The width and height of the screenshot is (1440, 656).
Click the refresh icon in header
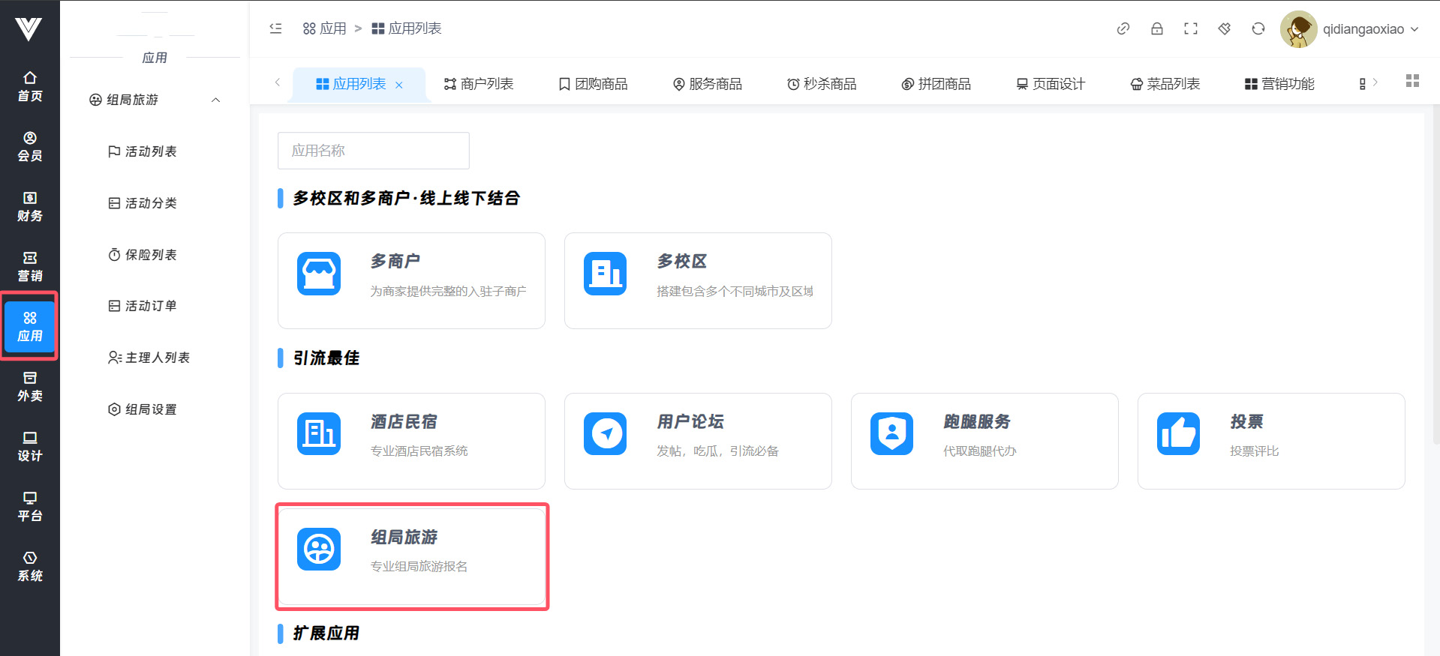1258,29
